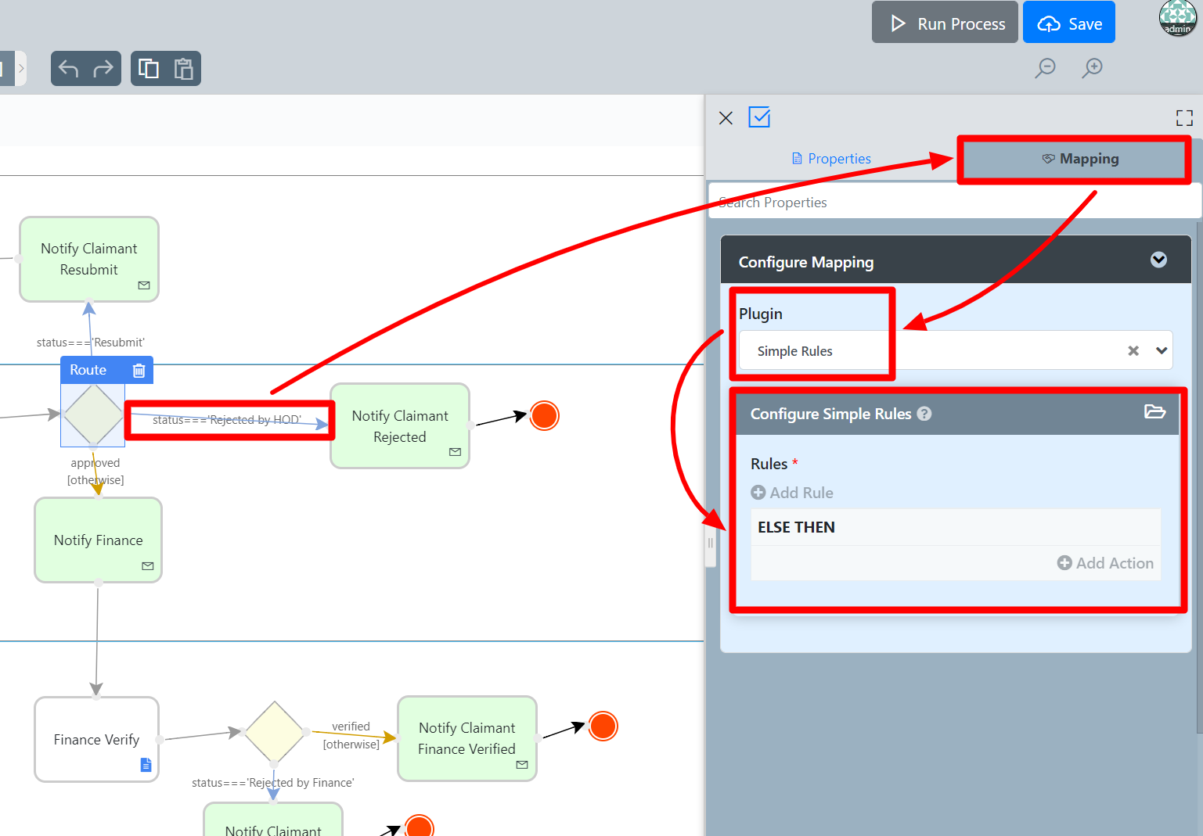1203x836 pixels.
Task: Undo the last change
Action: point(69,69)
